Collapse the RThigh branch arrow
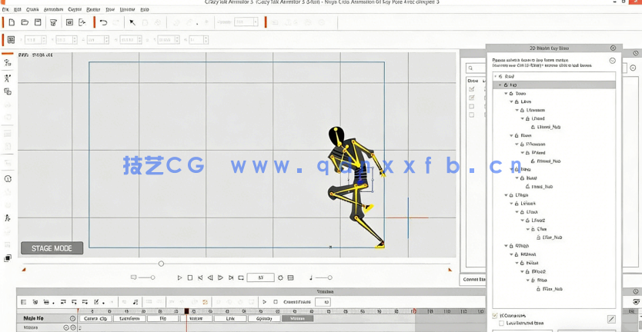 tap(506, 246)
